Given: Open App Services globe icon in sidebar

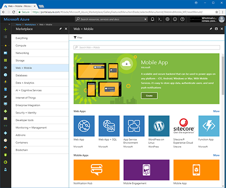Looking at the screenshot, I should coord(5,75).
